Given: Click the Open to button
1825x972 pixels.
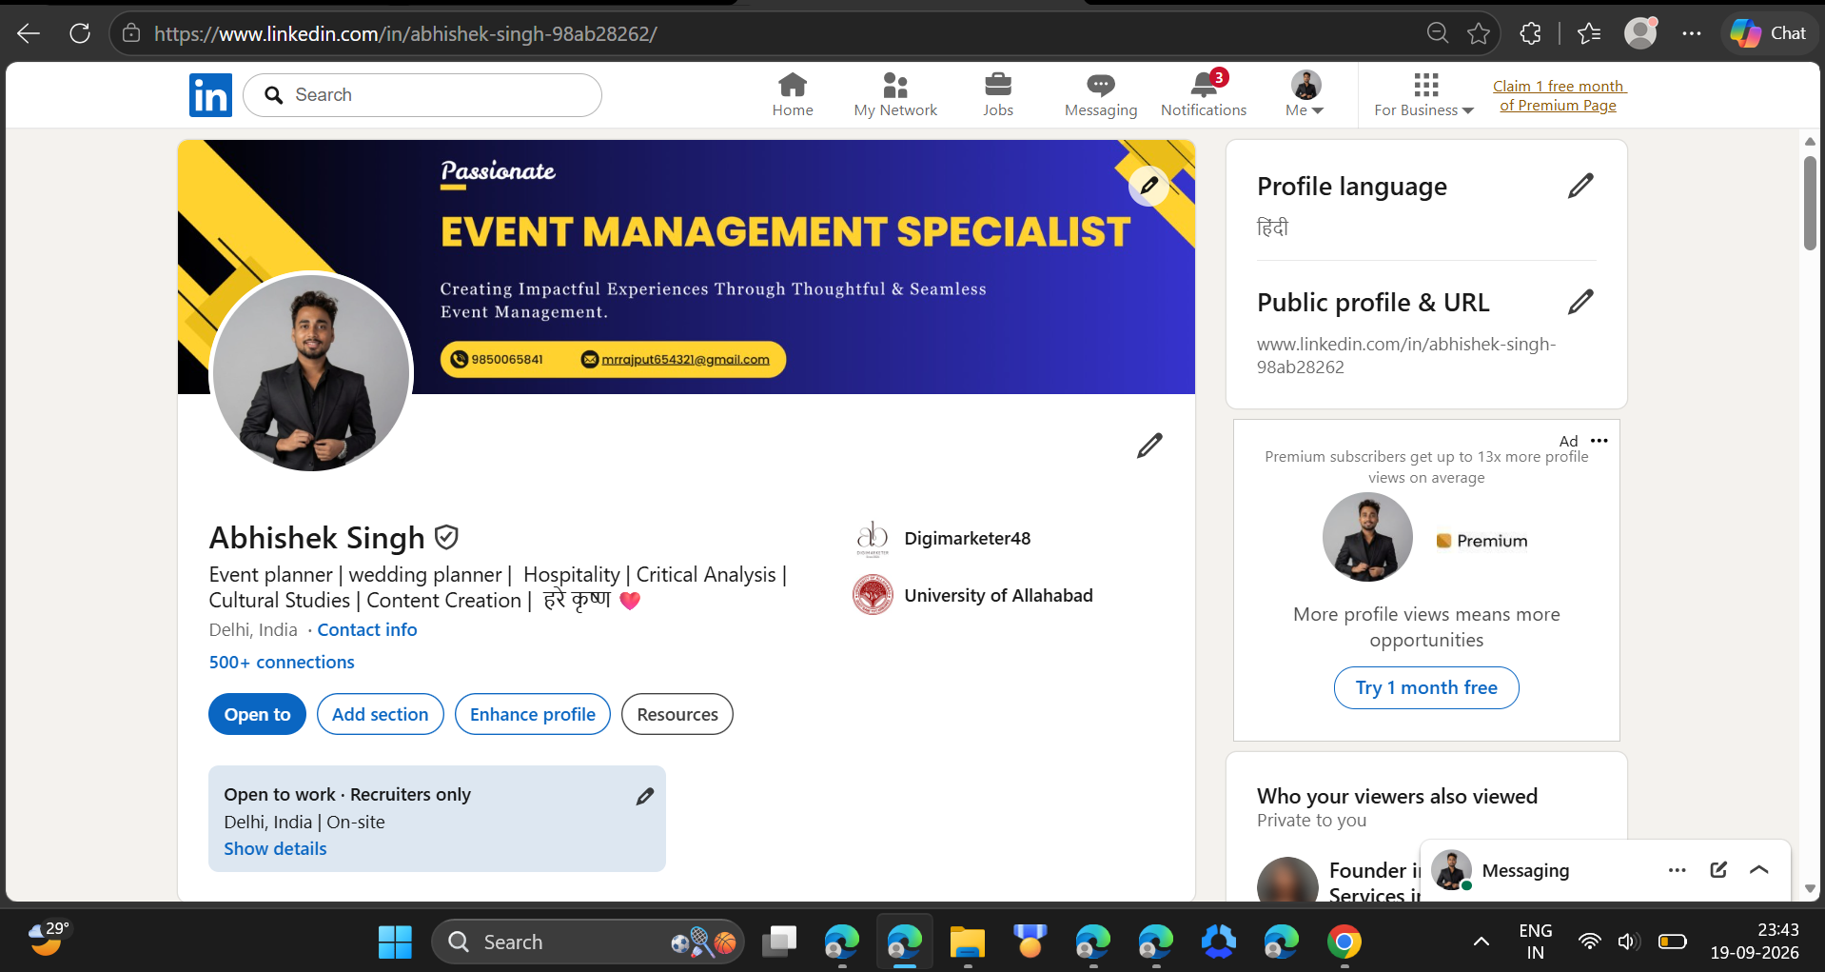Looking at the screenshot, I should pos(257,714).
